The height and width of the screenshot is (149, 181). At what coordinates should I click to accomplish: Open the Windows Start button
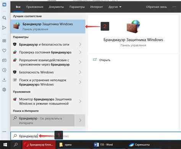point(5,145)
